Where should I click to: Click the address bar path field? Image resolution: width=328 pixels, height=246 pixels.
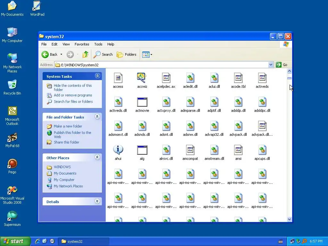pyautogui.click(x=161, y=65)
